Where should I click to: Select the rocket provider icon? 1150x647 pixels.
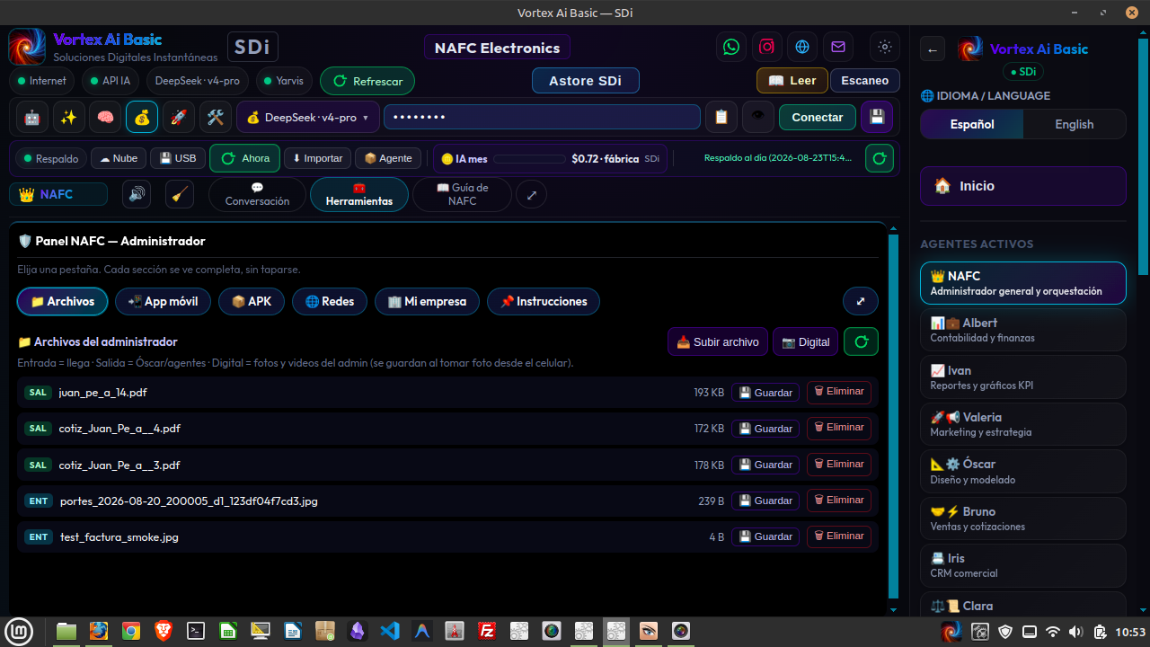coord(178,117)
